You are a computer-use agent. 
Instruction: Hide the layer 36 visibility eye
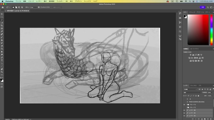coord(184,110)
